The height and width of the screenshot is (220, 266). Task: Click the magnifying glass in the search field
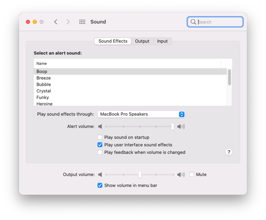coord(193,22)
